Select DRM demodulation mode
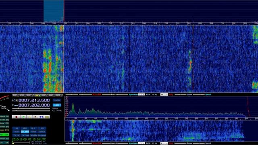The height and width of the screenshot is (145, 258). point(59,95)
